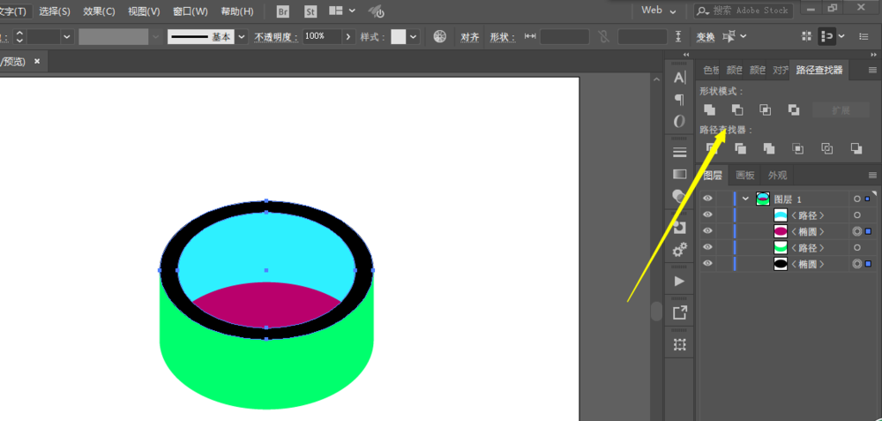Click the Intersect shape mode icon
This screenshot has height=421, width=882.
(x=766, y=109)
